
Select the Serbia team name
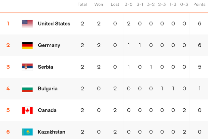[45, 67]
